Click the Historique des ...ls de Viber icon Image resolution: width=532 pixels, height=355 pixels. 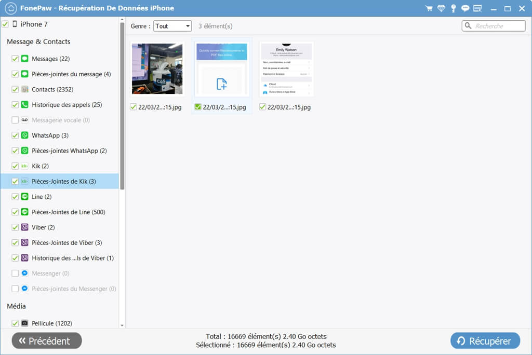point(25,258)
